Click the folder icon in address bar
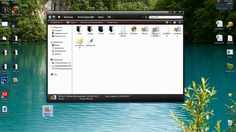Screen dimensions: 236x132 click(x=59, y=17)
